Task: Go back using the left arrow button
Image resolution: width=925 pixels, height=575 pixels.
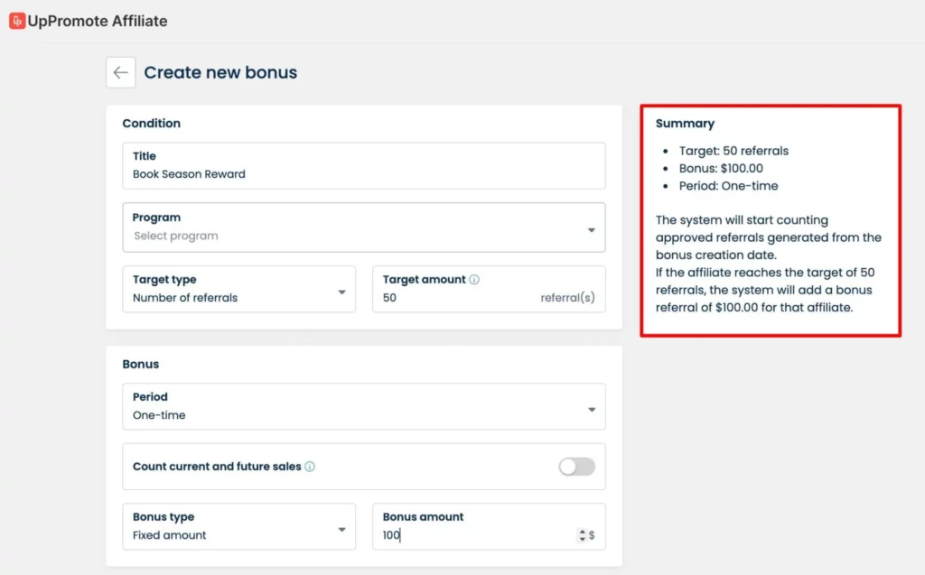Action: (121, 72)
